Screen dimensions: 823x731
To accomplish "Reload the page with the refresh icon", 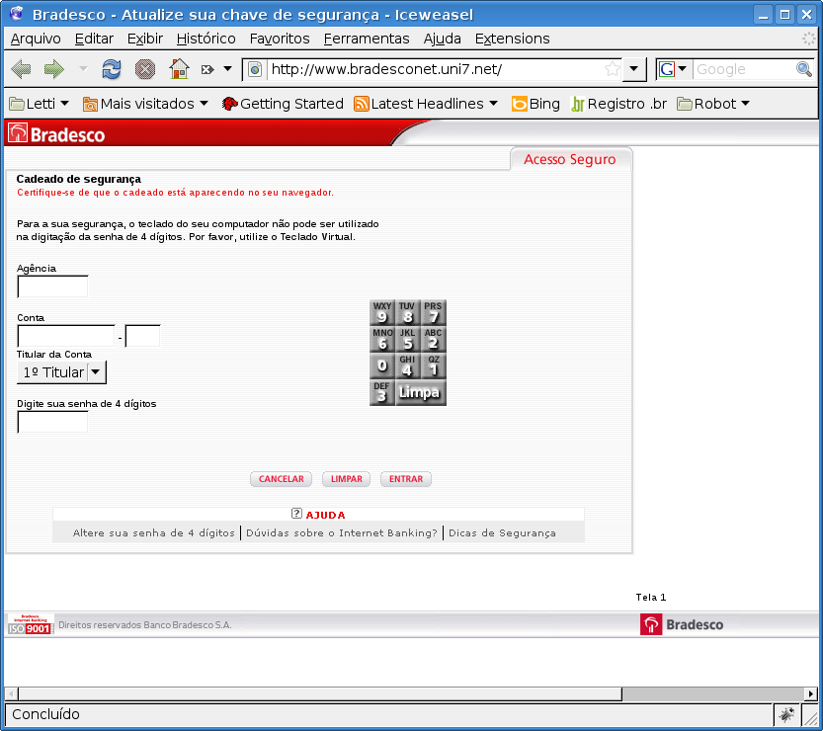I will 112,69.
